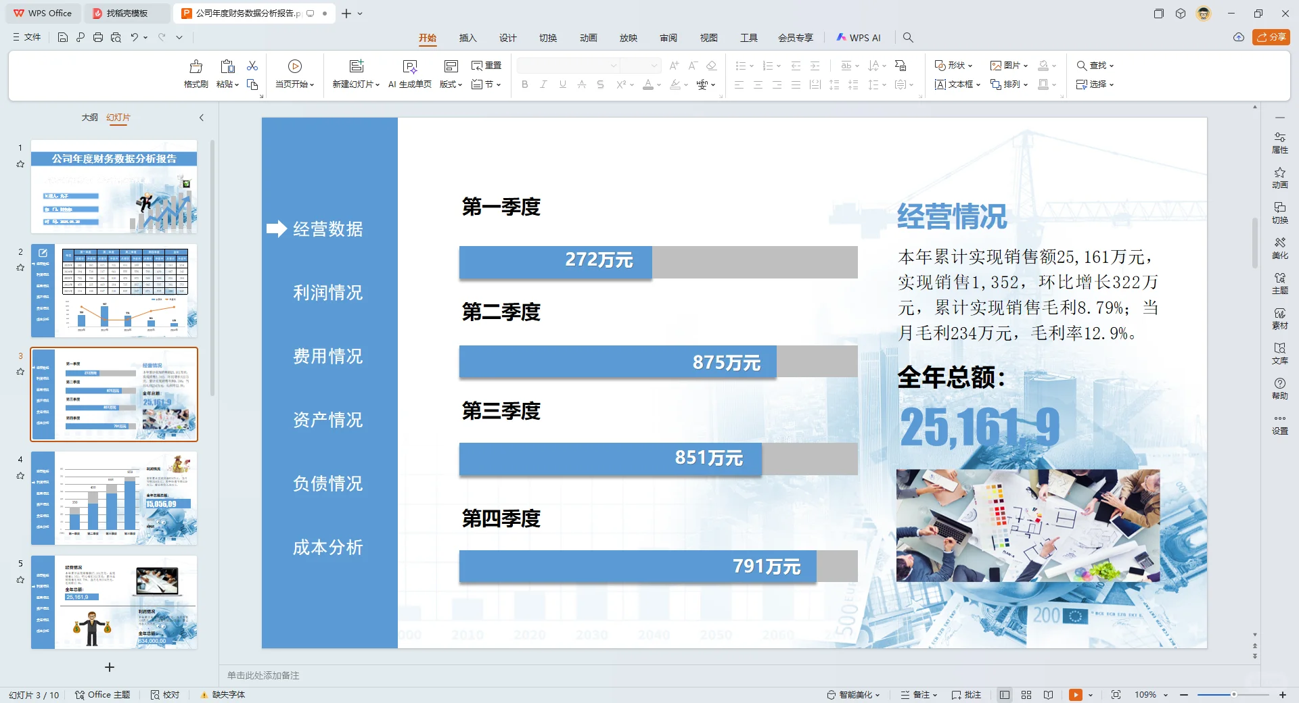This screenshot has width=1299, height=703.
Task: Open the Library panel in right sidebar
Action: click(1279, 354)
